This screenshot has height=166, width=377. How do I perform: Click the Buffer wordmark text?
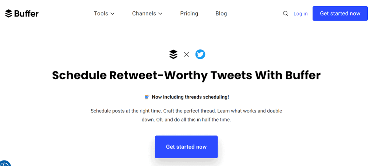(x=27, y=14)
